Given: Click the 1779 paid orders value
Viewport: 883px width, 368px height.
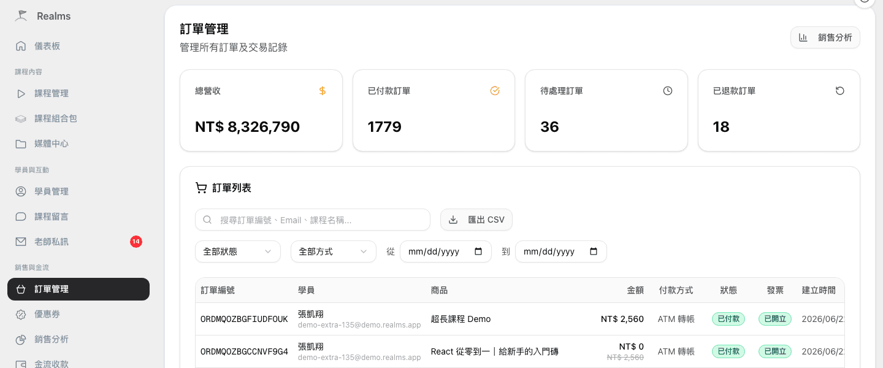Looking at the screenshot, I should 384,127.
